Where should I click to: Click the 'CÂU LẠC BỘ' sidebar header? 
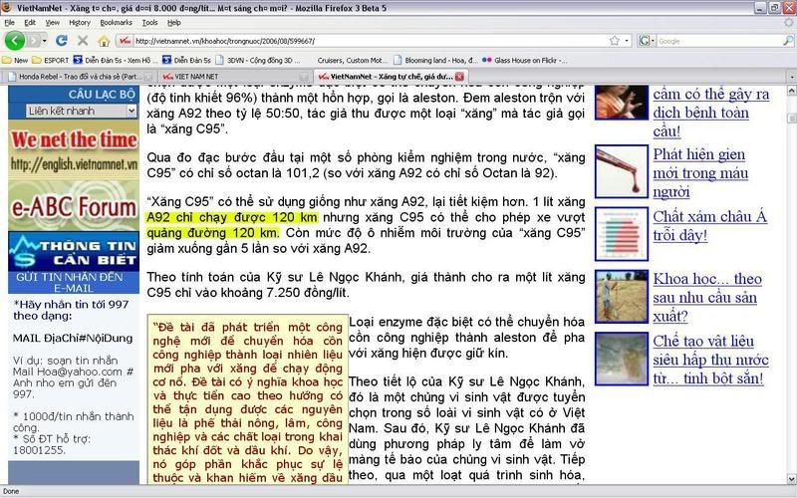tap(102, 95)
